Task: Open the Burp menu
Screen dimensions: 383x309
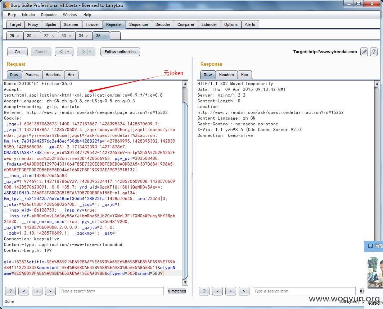Action: (x=12, y=15)
